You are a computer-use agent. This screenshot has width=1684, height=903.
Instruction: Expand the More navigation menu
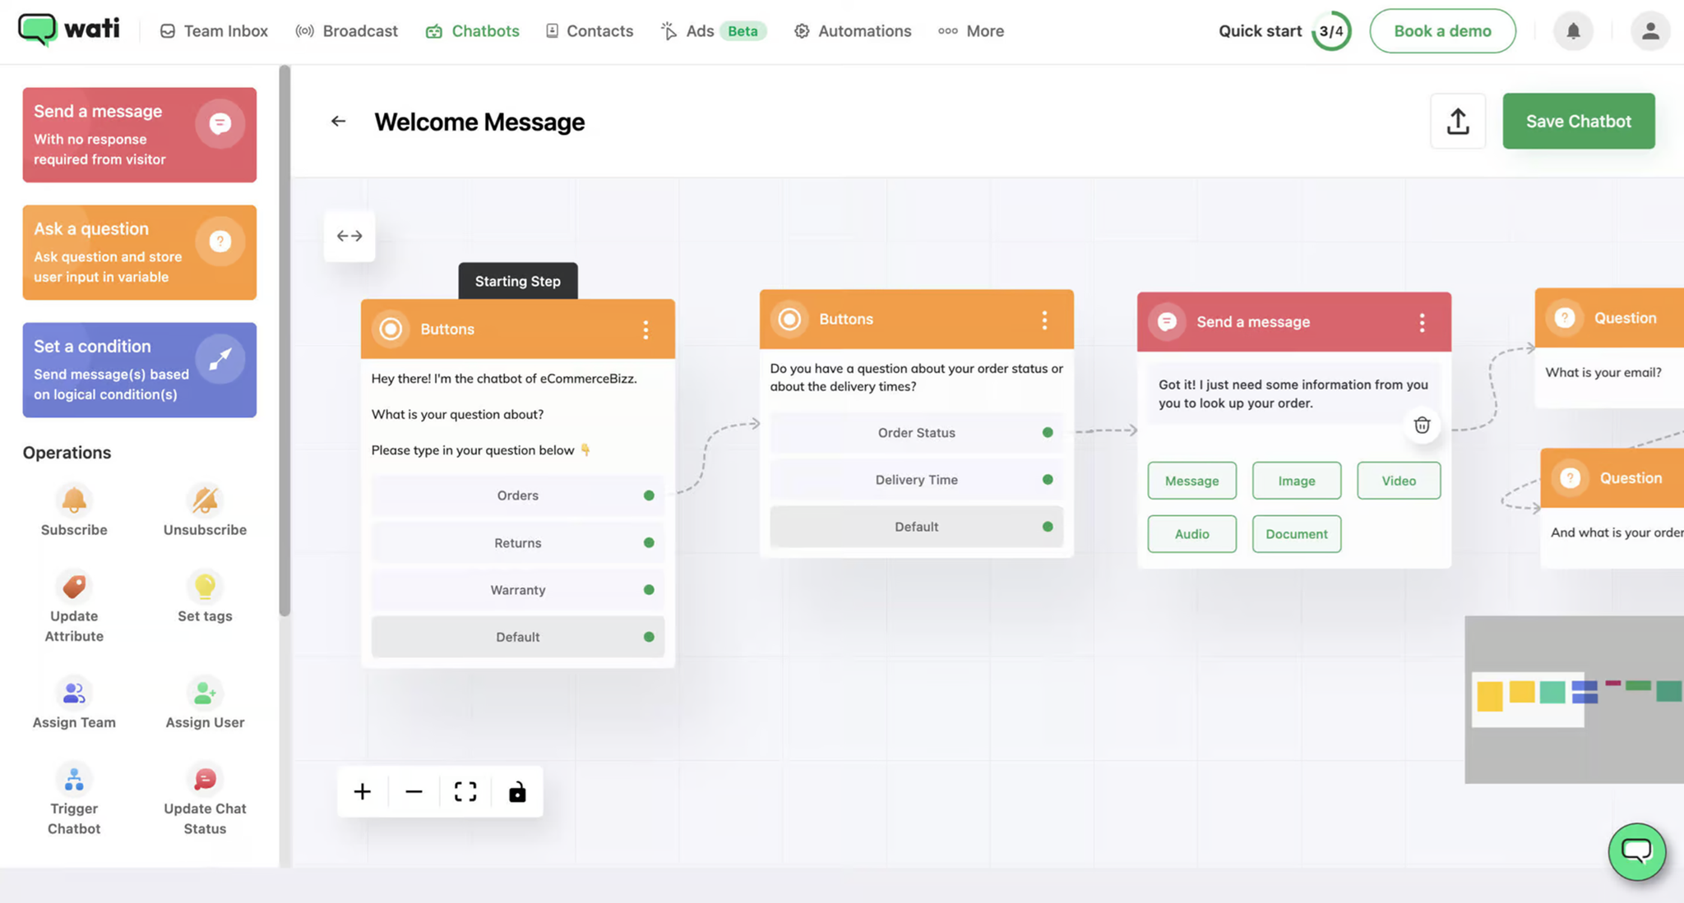point(971,31)
